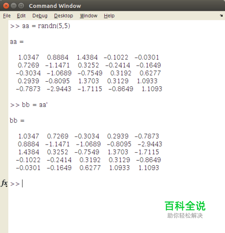
Task: Dock the Command Window using corner arrow
Action: point(221,15)
